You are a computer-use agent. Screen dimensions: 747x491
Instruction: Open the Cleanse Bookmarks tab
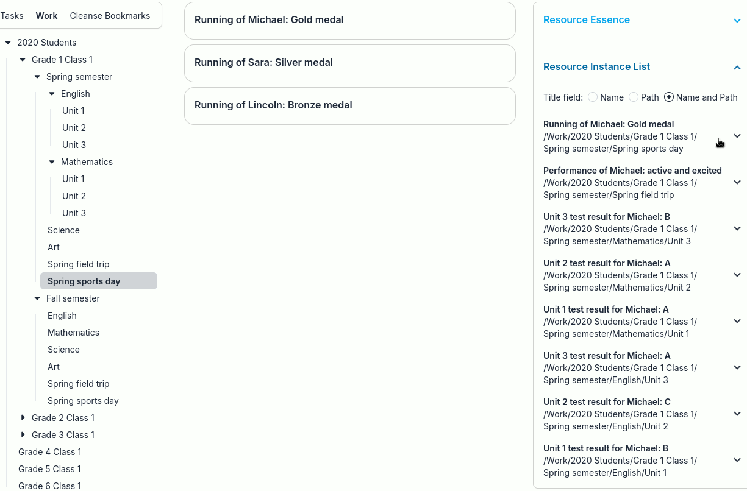(110, 16)
